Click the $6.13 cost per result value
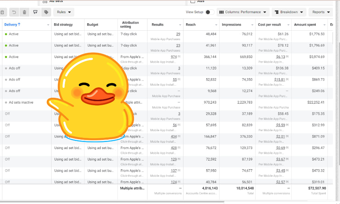The image size is (340, 204). tap(281, 57)
